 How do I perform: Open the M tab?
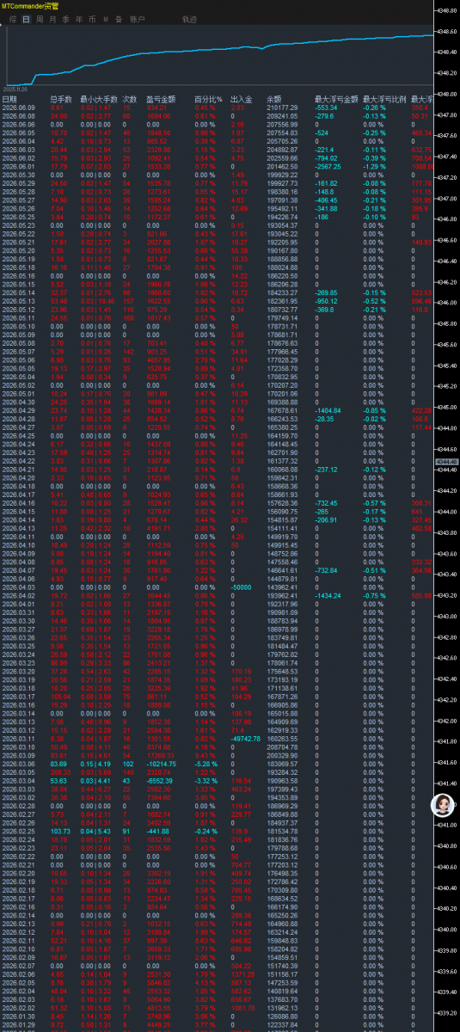[106, 18]
